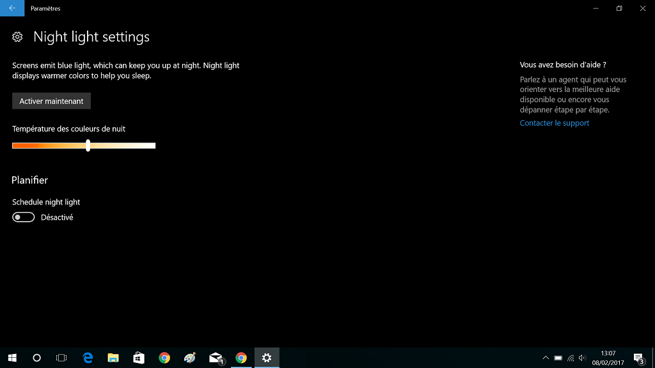The image size is (655, 368).
Task: Click the night color temperature slider handle
Action: [88, 146]
